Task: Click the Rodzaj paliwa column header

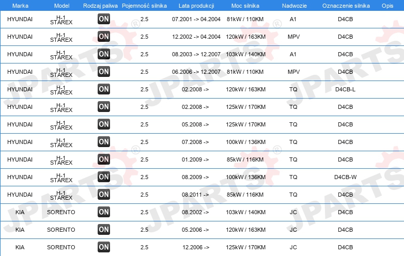Action: pyautogui.click(x=100, y=6)
